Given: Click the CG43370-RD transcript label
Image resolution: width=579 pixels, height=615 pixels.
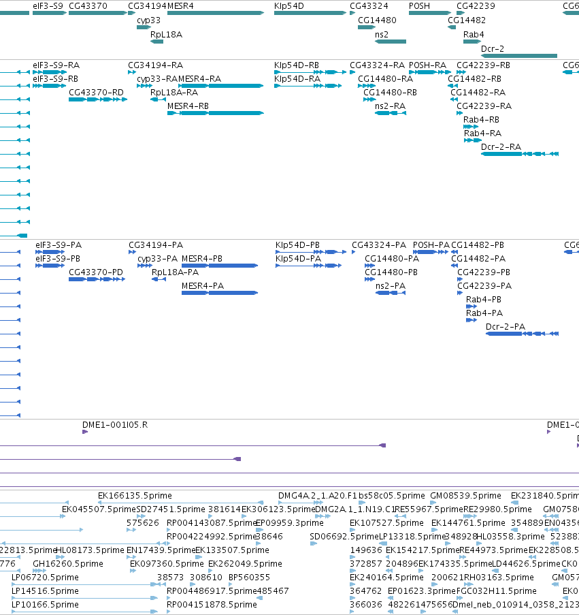Looking at the screenshot, I should pos(96,93).
